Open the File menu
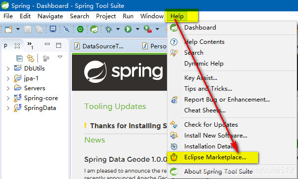The width and height of the screenshot is (298, 179). 8,16
